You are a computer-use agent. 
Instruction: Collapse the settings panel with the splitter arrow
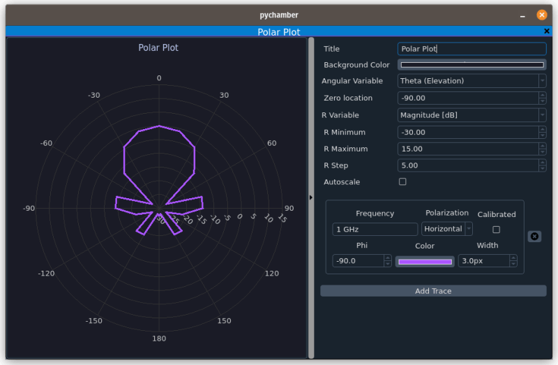[310, 198]
